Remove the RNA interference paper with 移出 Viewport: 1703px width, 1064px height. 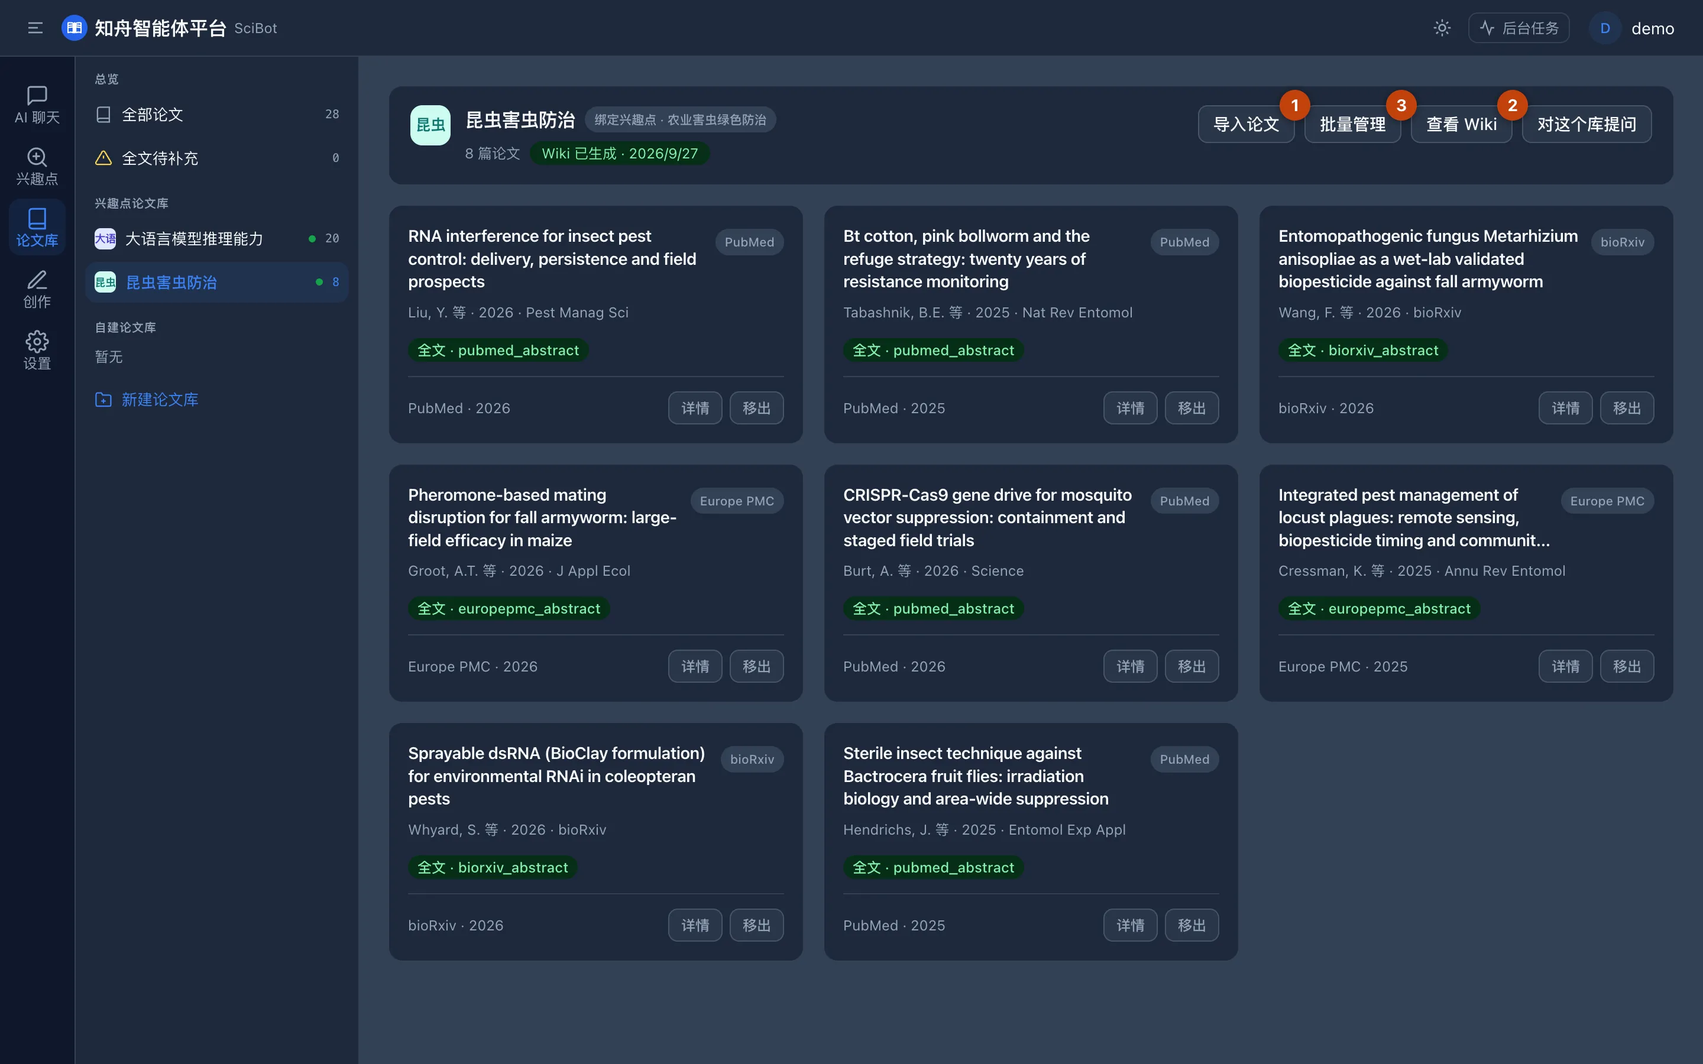(x=756, y=408)
